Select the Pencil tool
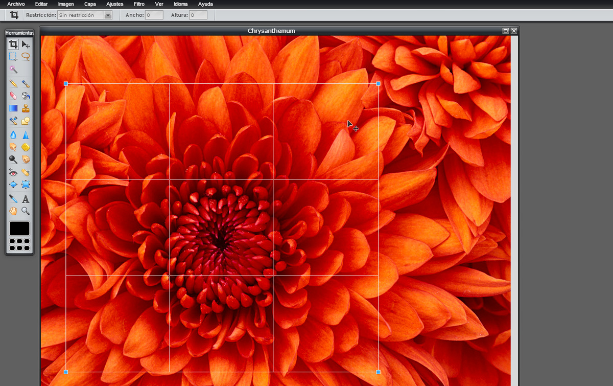The height and width of the screenshot is (386, 613). [x=13, y=83]
